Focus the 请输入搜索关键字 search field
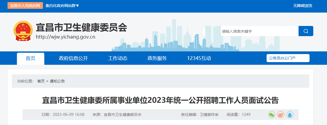The width and height of the screenshot is (327, 125). [x=260, y=31]
